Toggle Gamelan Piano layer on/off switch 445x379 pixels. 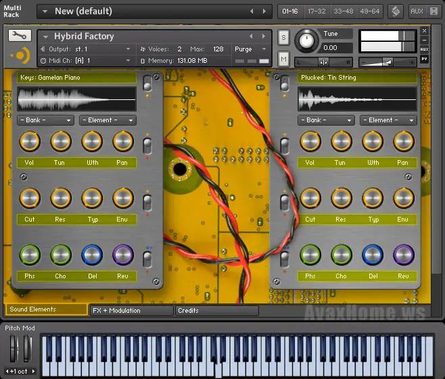click(147, 84)
